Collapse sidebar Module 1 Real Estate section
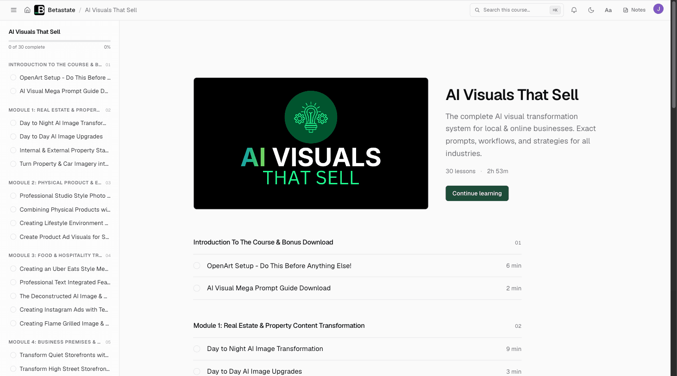 (x=59, y=110)
